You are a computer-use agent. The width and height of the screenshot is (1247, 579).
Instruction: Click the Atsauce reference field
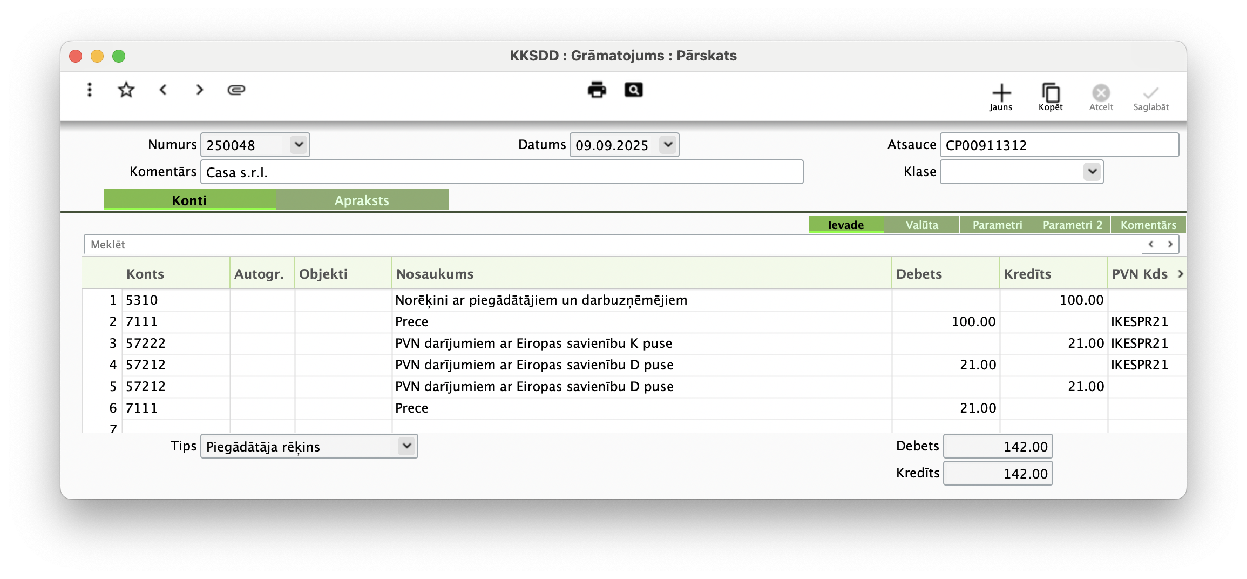click(x=1058, y=145)
